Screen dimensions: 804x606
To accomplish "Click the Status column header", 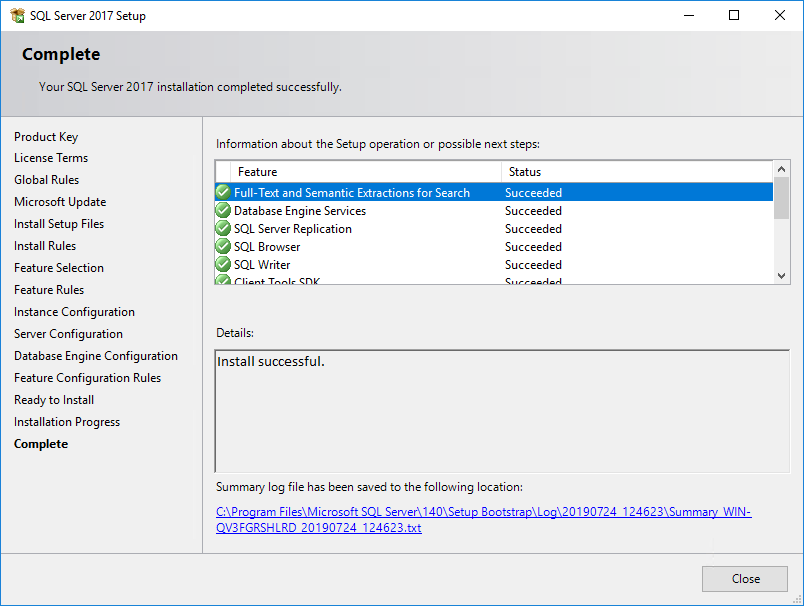I will (636, 172).
